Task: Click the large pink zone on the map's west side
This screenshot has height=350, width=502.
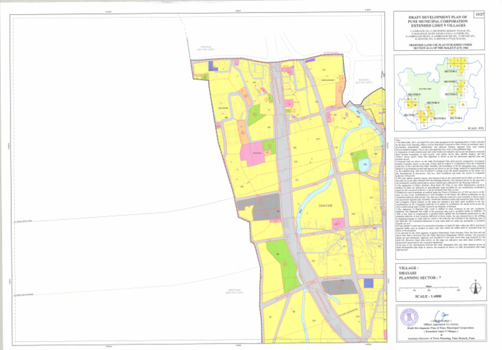Action: coord(252,154)
